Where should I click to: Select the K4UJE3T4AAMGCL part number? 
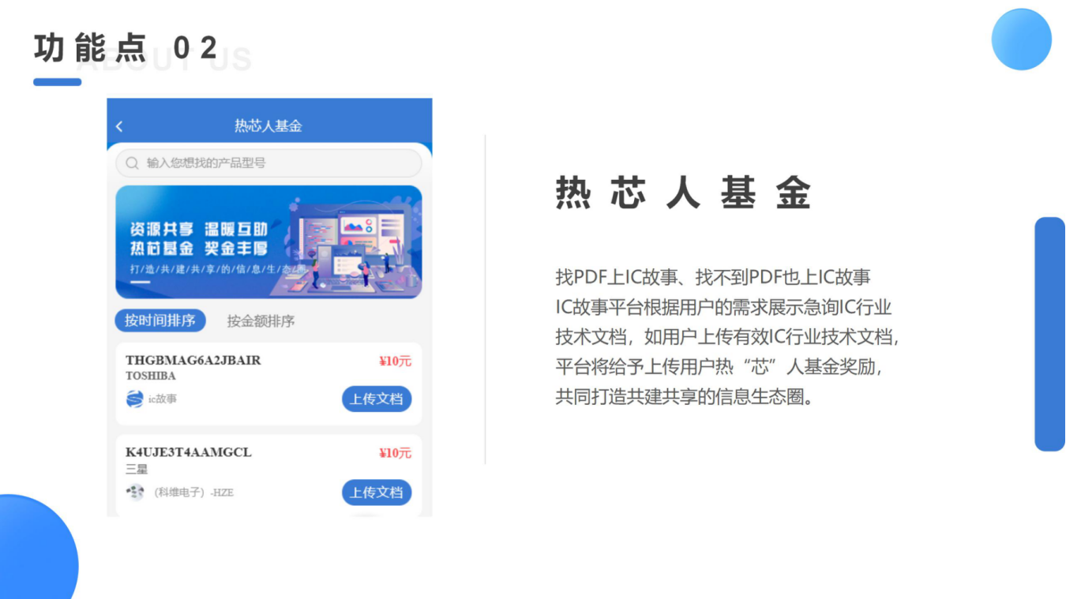coord(189,452)
